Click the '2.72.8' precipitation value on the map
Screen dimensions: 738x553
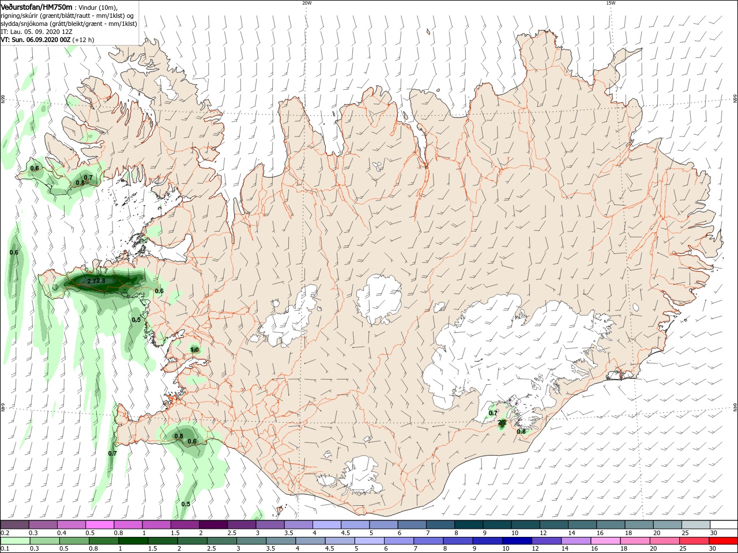[x=96, y=281]
